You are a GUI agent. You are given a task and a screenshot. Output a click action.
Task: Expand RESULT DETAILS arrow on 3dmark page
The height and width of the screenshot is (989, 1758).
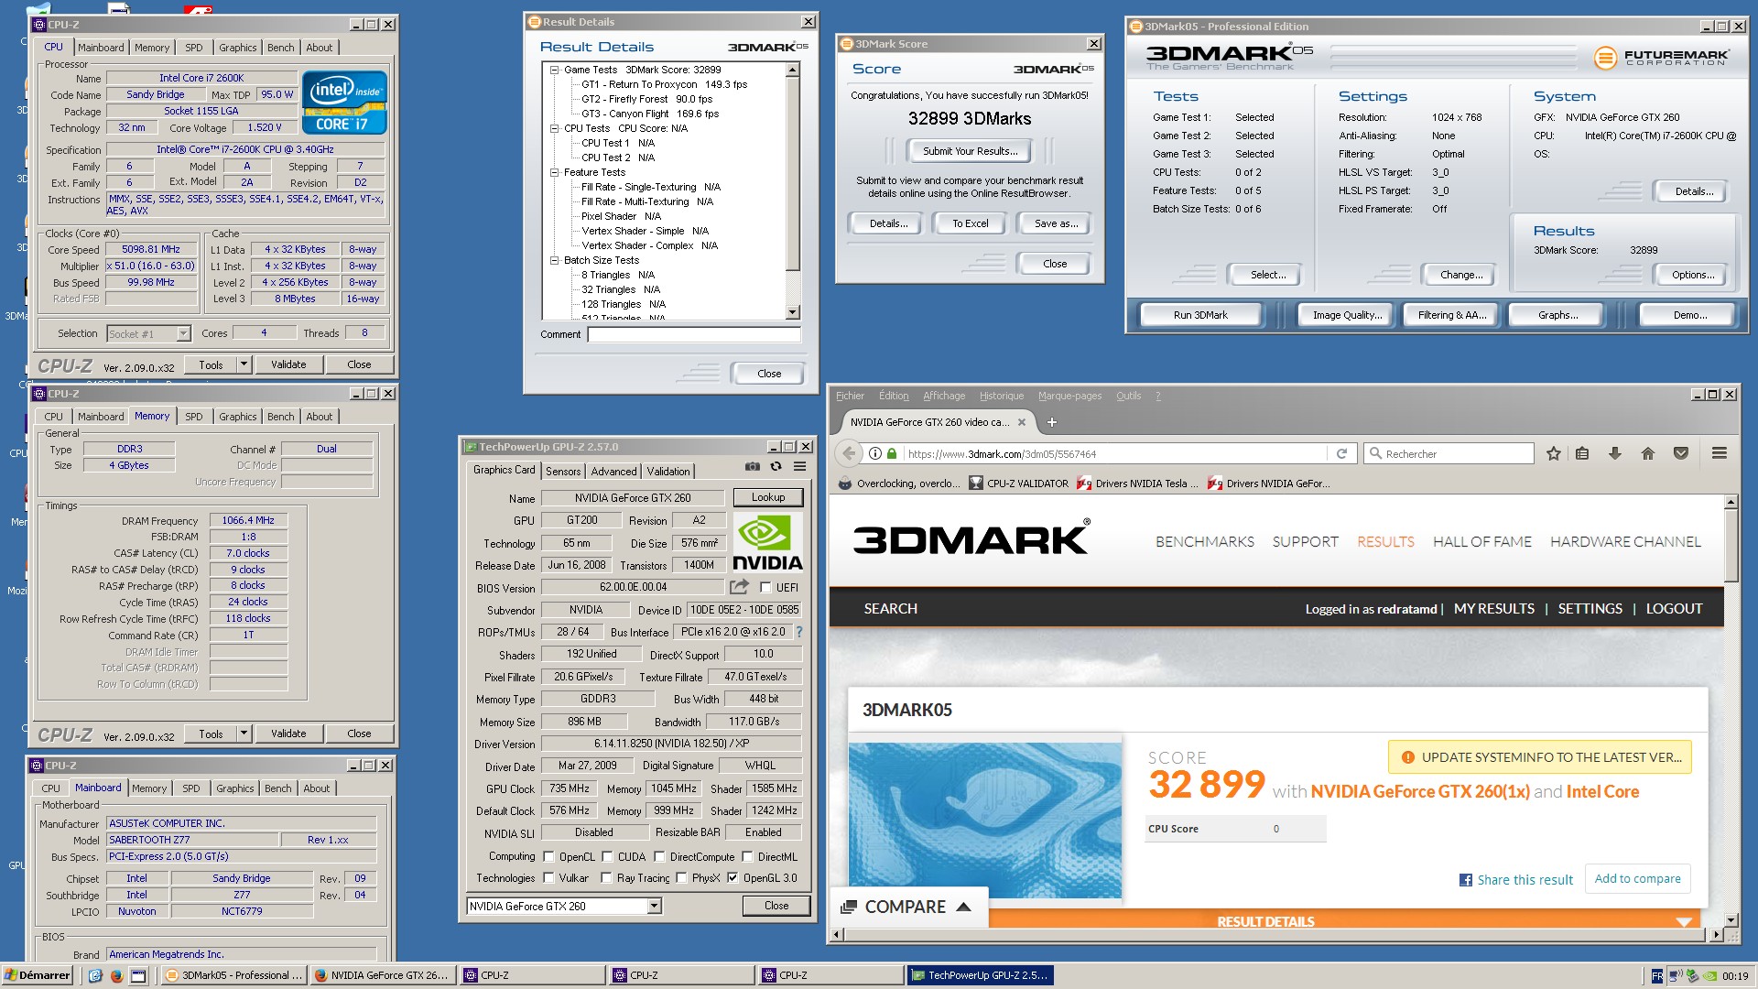click(x=1684, y=921)
